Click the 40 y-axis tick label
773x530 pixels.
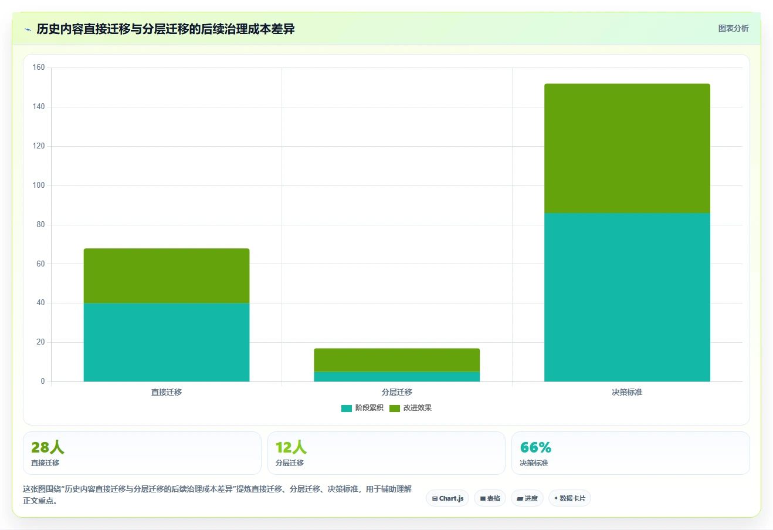[40, 303]
